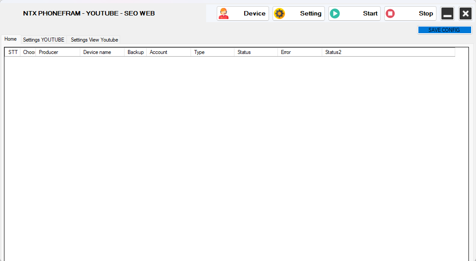Sort by the Producer column header
476x261 pixels.
pos(58,52)
